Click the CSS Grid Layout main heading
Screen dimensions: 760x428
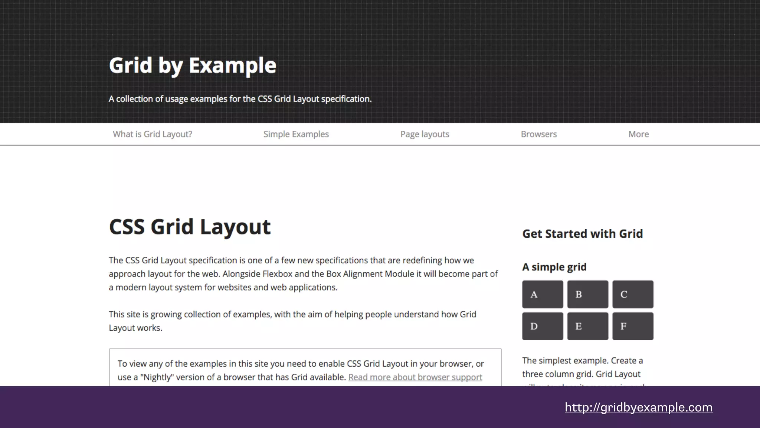190,227
